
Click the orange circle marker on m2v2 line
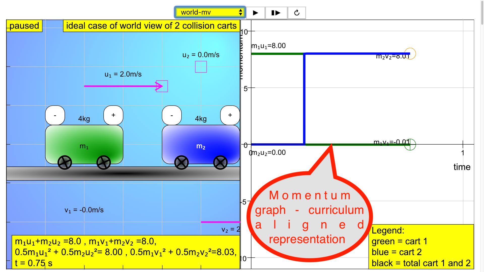tap(410, 54)
